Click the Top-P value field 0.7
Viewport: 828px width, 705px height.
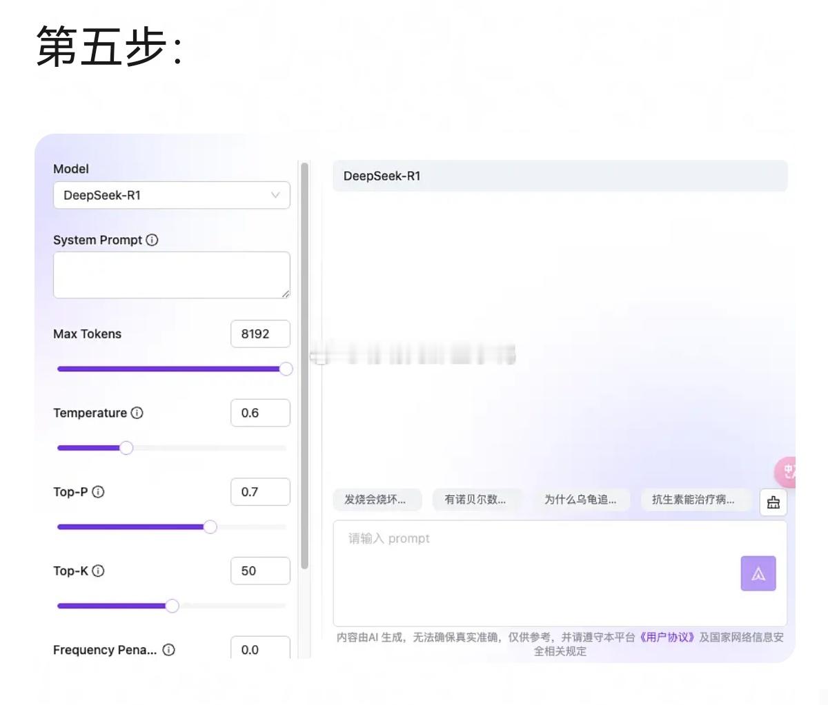point(260,491)
